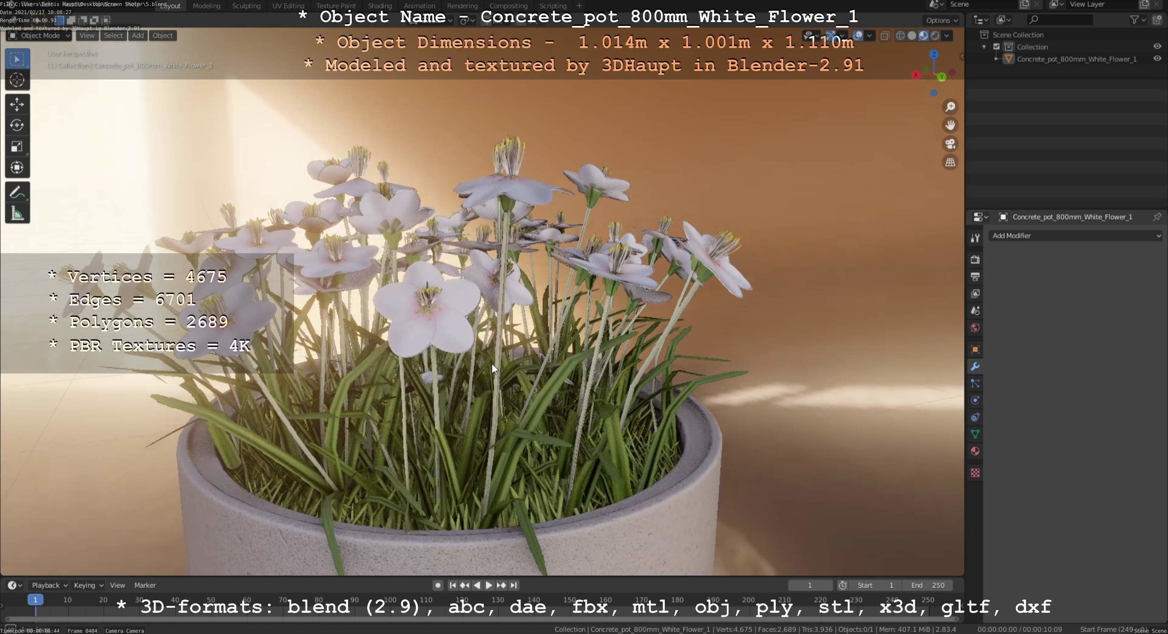Open Particle Properties tab
The width and height of the screenshot is (1168, 634).
(975, 384)
